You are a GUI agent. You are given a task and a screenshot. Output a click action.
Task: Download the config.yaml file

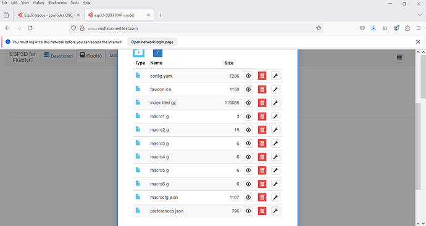(248, 76)
